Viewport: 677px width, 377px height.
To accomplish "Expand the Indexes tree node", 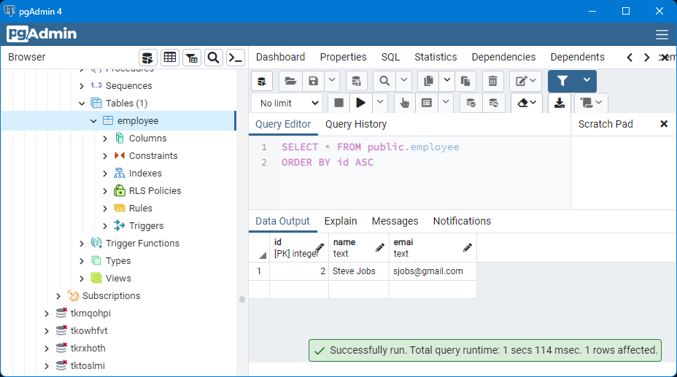I will coord(105,174).
